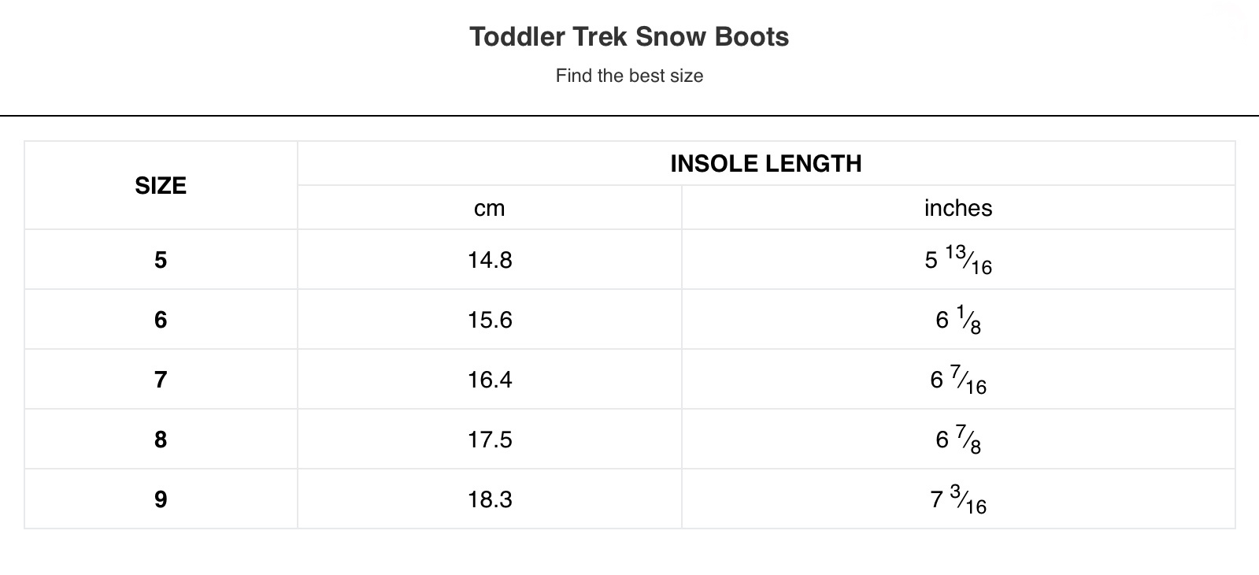Select size 9 row label
The width and height of the screenshot is (1259, 575).
coord(161,499)
